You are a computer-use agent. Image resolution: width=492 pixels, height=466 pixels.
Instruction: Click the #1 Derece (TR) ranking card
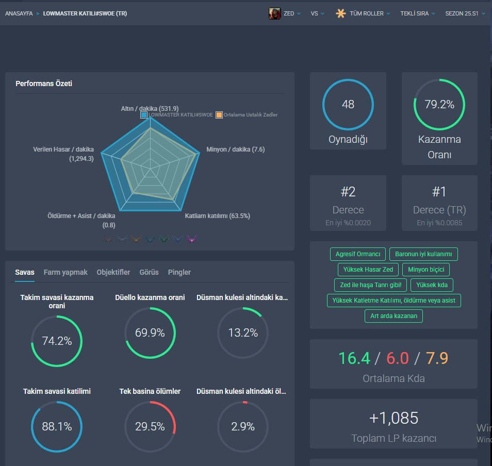click(439, 203)
